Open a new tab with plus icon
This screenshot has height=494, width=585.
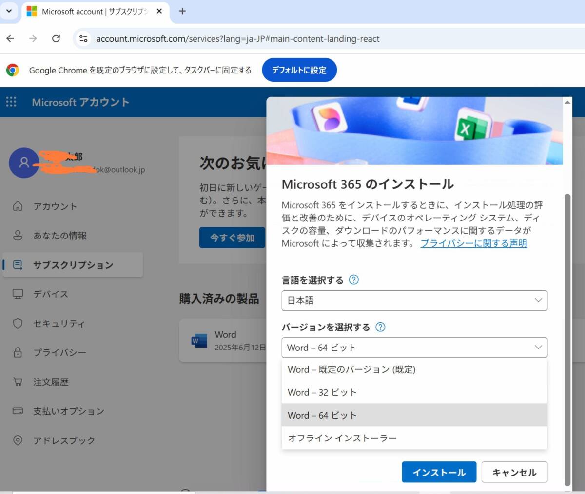(182, 11)
